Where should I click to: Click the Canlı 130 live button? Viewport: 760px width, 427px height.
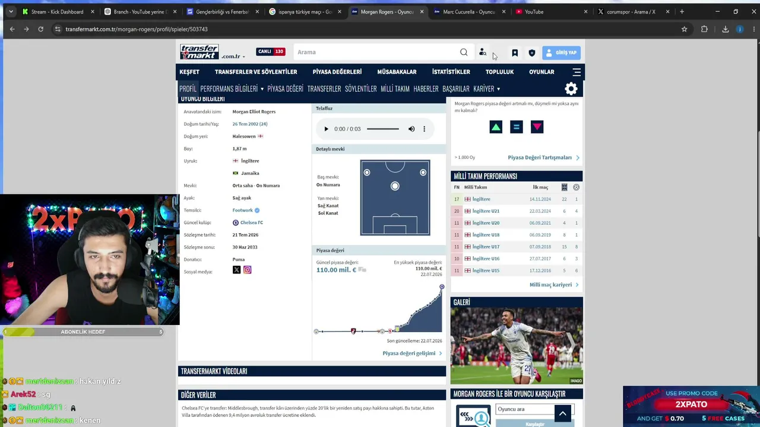(271, 52)
